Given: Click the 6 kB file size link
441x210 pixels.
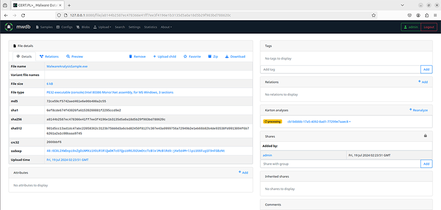Looking at the screenshot, I should click(x=50, y=84).
